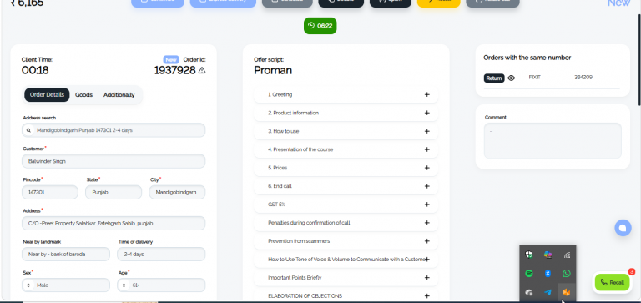The width and height of the screenshot is (641, 303).
Task: Click the State field showing Punjab
Action: (114, 192)
